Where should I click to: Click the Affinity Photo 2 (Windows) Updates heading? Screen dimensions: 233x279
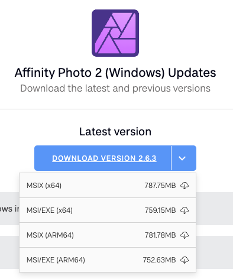[115, 73]
